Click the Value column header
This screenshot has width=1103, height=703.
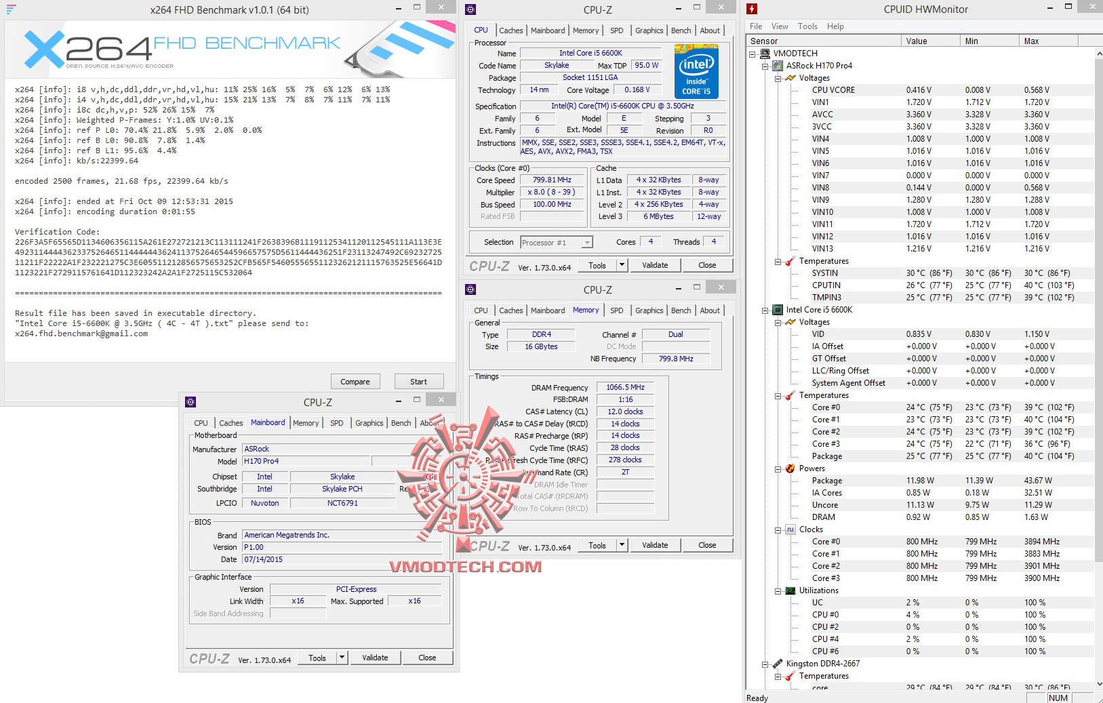(x=929, y=41)
